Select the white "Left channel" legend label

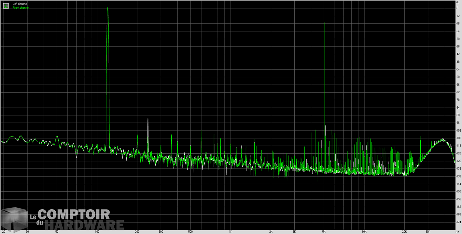pyautogui.click(x=20, y=4)
